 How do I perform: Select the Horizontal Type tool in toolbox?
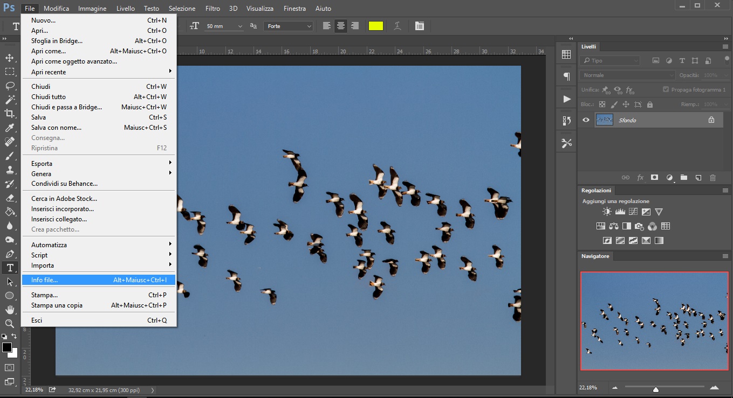click(10, 268)
